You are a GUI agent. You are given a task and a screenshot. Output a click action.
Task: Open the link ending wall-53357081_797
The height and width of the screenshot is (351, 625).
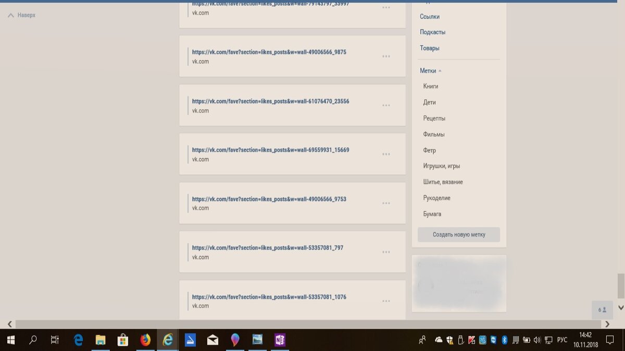[x=267, y=248]
